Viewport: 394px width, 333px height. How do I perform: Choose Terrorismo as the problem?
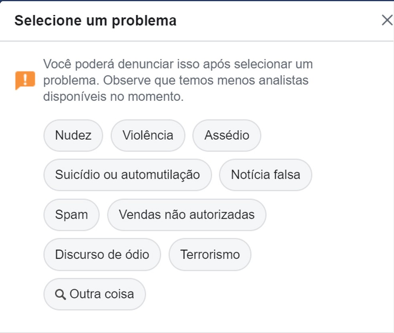coord(210,255)
